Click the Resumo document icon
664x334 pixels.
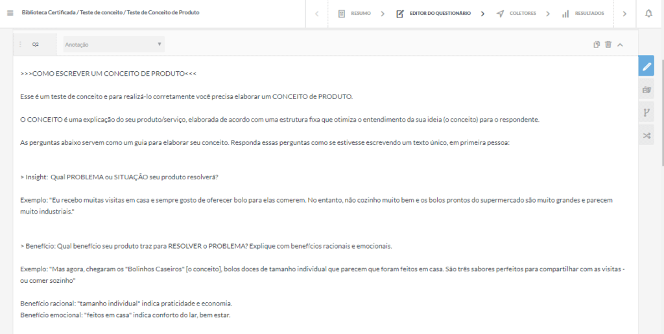[x=342, y=14]
